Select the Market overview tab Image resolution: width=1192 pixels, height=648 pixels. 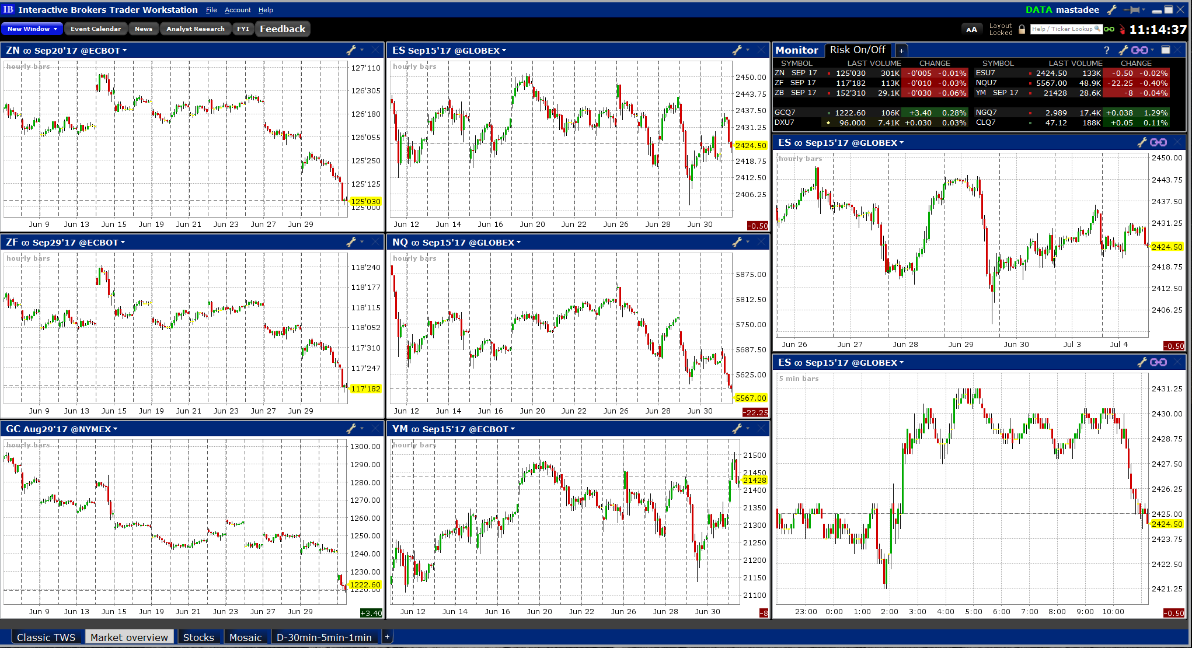tap(129, 638)
